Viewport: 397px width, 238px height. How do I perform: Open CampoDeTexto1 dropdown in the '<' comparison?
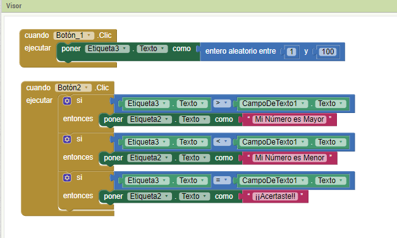(x=274, y=142)
